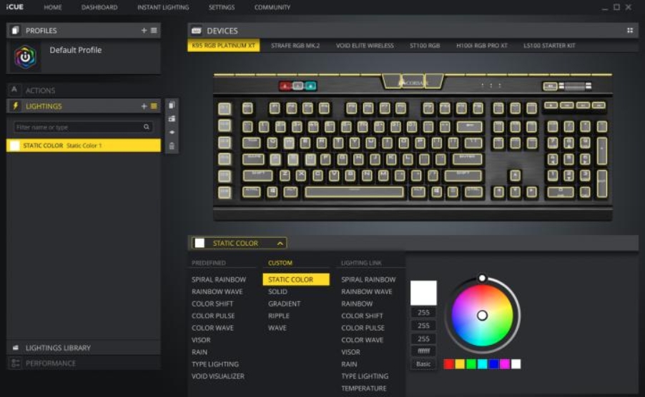Viewport: 645px width, 397px height.
Task: Click the center handle of color wheel
Action: [482, 316]
